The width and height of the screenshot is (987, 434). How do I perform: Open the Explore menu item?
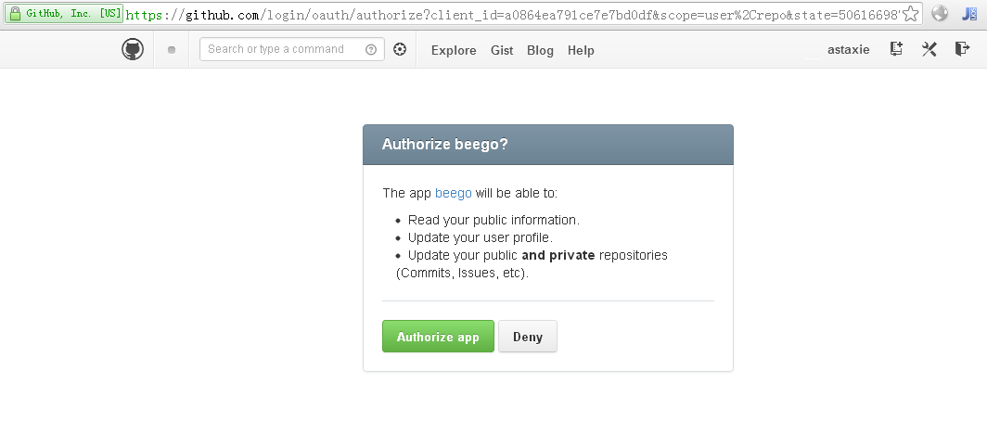454,50
